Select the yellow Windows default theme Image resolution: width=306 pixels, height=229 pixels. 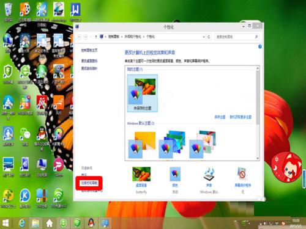[x=142, y=145]
